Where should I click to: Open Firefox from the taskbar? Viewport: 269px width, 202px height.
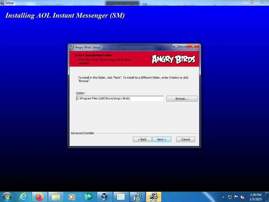click(39, 197)
